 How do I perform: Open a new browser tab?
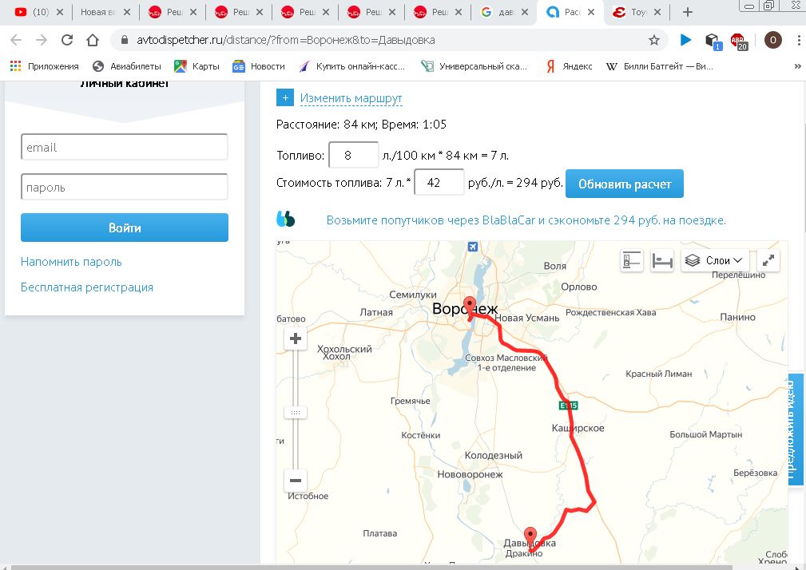point(688,12)
